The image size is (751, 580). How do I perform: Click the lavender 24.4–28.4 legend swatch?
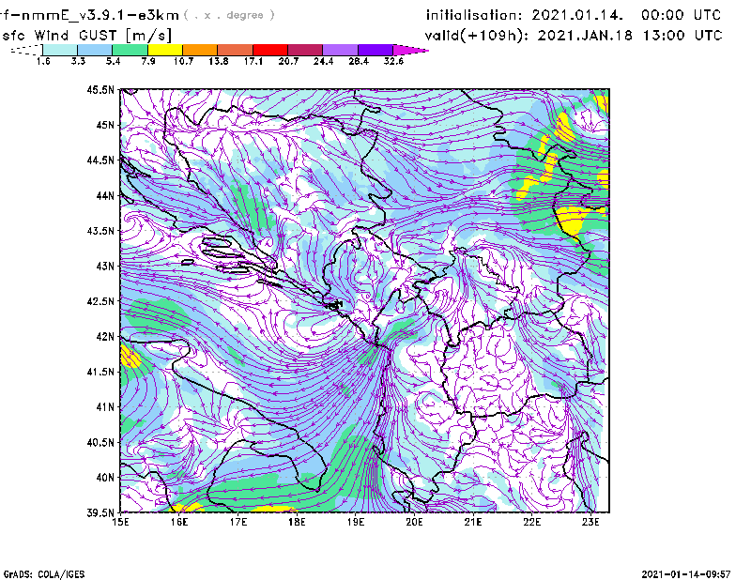pyautogui.click(x=340, y=50)
